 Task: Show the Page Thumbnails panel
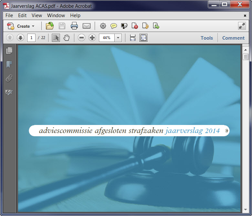(9, 51)
